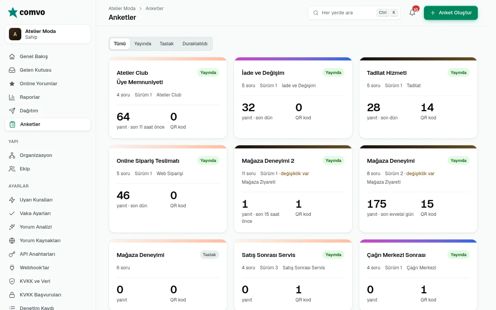Screen dimensions: 496x310
Task: Open Yorum Kaynakları globe icon
Action: (x=12, y=241)
